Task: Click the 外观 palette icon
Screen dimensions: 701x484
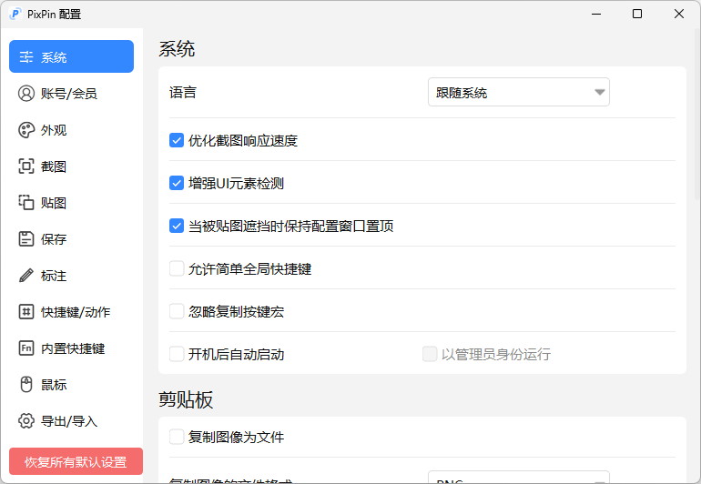Action: point(26,130)
